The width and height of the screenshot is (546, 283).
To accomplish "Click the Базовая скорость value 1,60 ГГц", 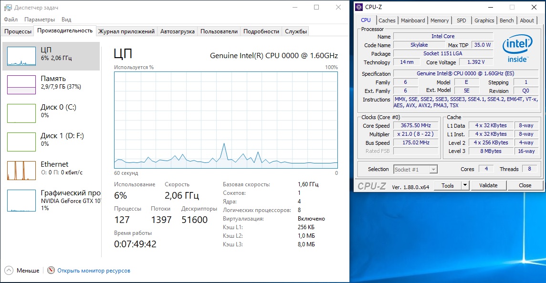I will (308, 184).
